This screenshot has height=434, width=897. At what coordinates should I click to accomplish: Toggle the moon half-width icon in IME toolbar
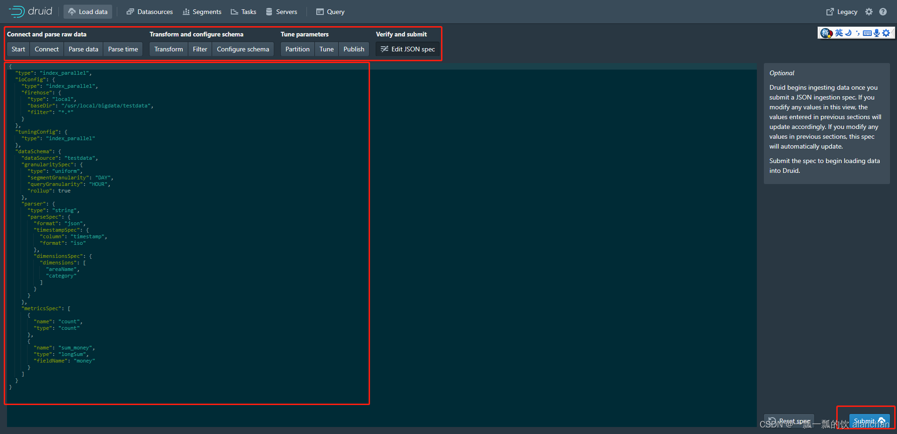848,33
